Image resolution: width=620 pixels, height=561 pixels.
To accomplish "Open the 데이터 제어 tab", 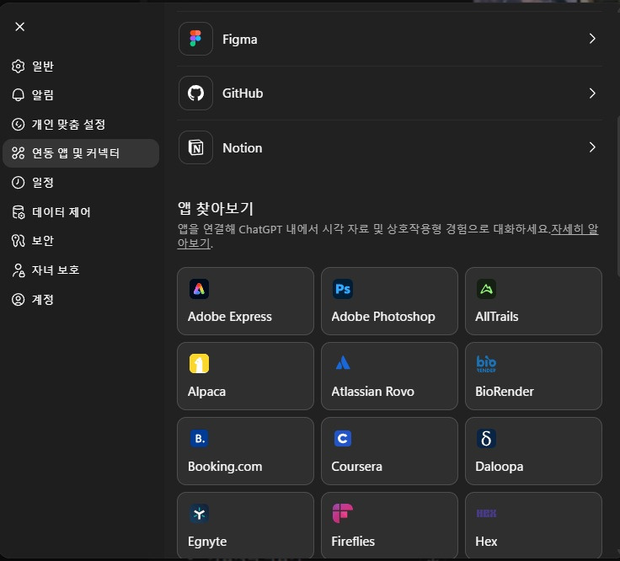I will click(81, 212).
